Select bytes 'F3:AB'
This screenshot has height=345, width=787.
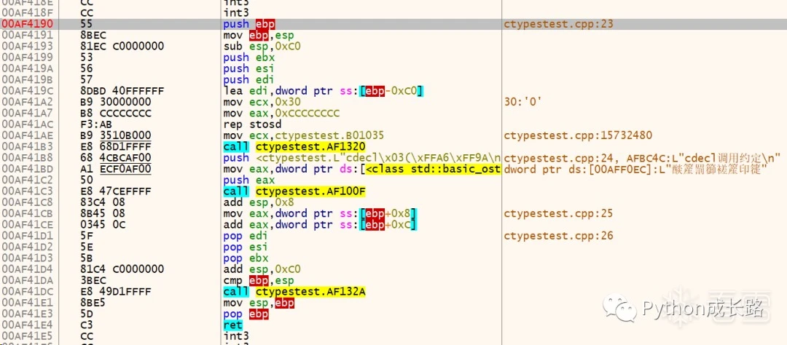95,123
